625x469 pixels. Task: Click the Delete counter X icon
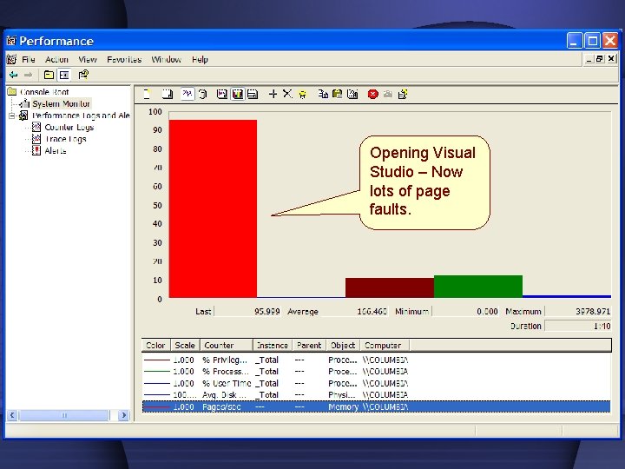[x=287, y=94]
